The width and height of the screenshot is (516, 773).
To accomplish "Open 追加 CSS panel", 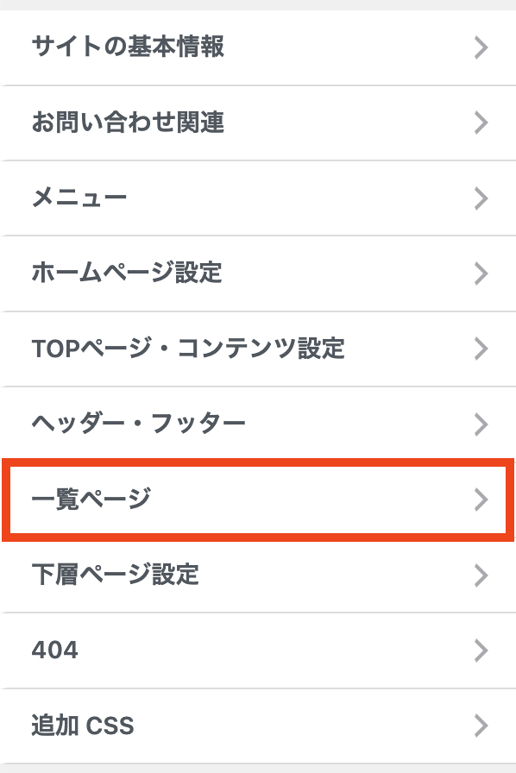I will (258, 726).
